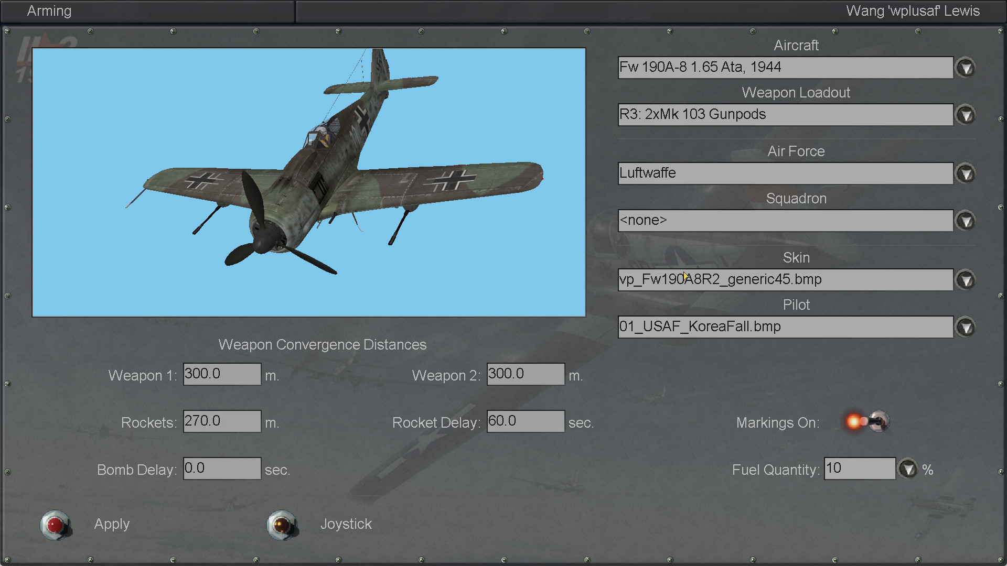The image size is (1007, 566).
Task: Click the Rocket Delay seconds field
Action: 526,421
